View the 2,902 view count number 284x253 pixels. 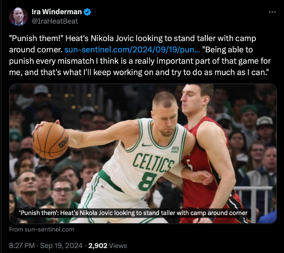(x=98, y=246)
